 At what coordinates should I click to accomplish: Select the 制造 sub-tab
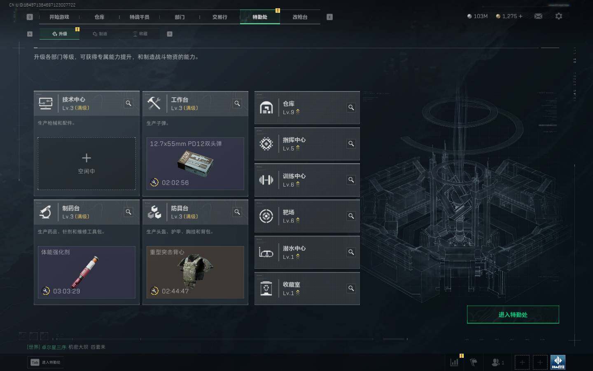click(x=100, y=34)
